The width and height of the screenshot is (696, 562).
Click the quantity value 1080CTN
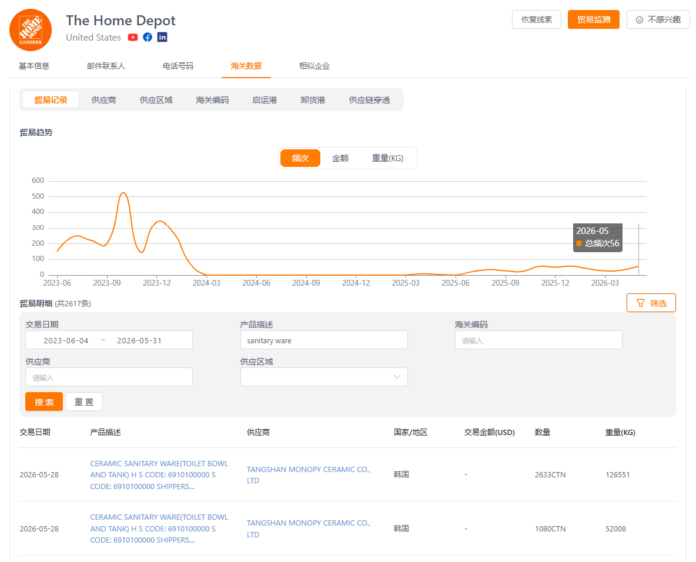[550, 528]
